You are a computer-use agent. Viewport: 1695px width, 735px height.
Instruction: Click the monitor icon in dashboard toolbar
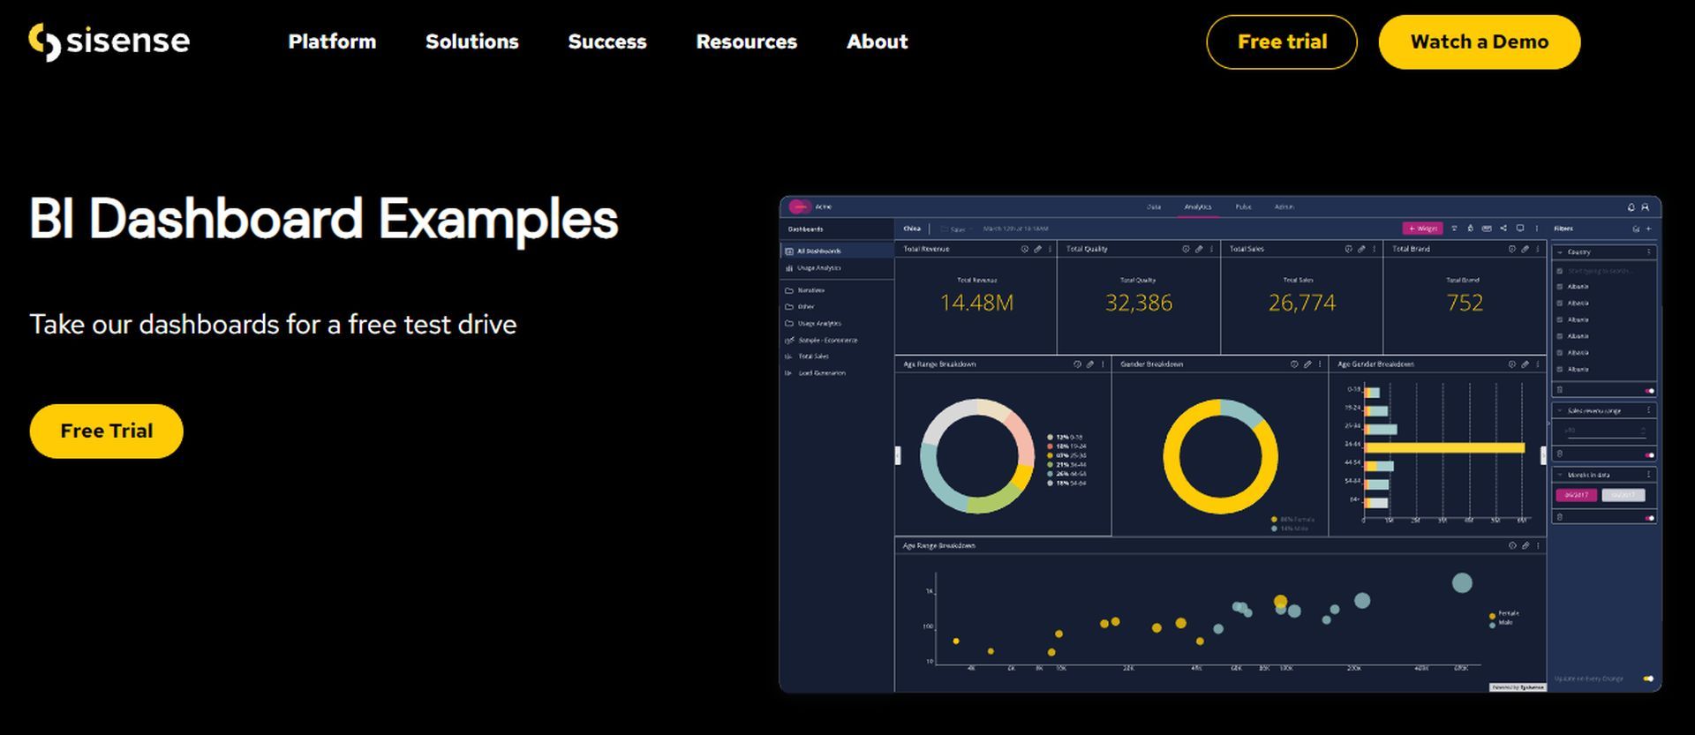(x=1520, y=229)
